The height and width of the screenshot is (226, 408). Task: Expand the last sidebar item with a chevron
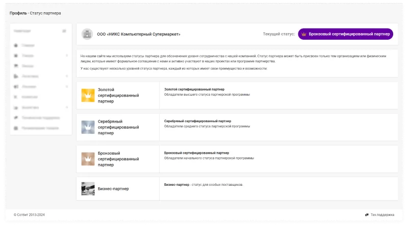(x=67, y=107)
